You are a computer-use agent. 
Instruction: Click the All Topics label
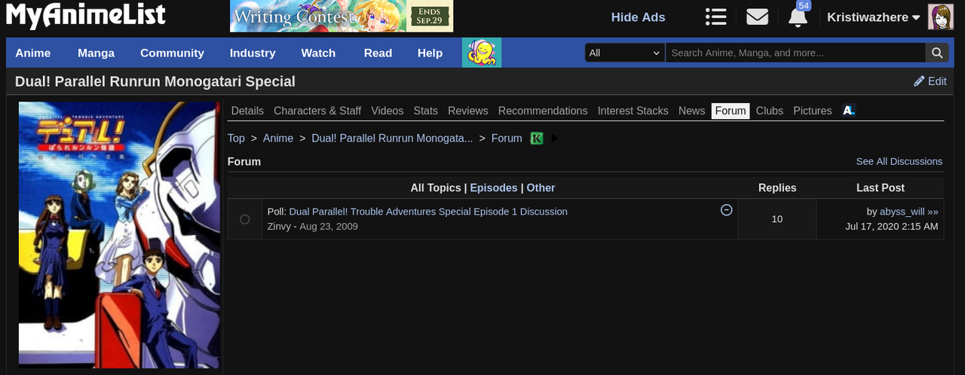point(435,187)
